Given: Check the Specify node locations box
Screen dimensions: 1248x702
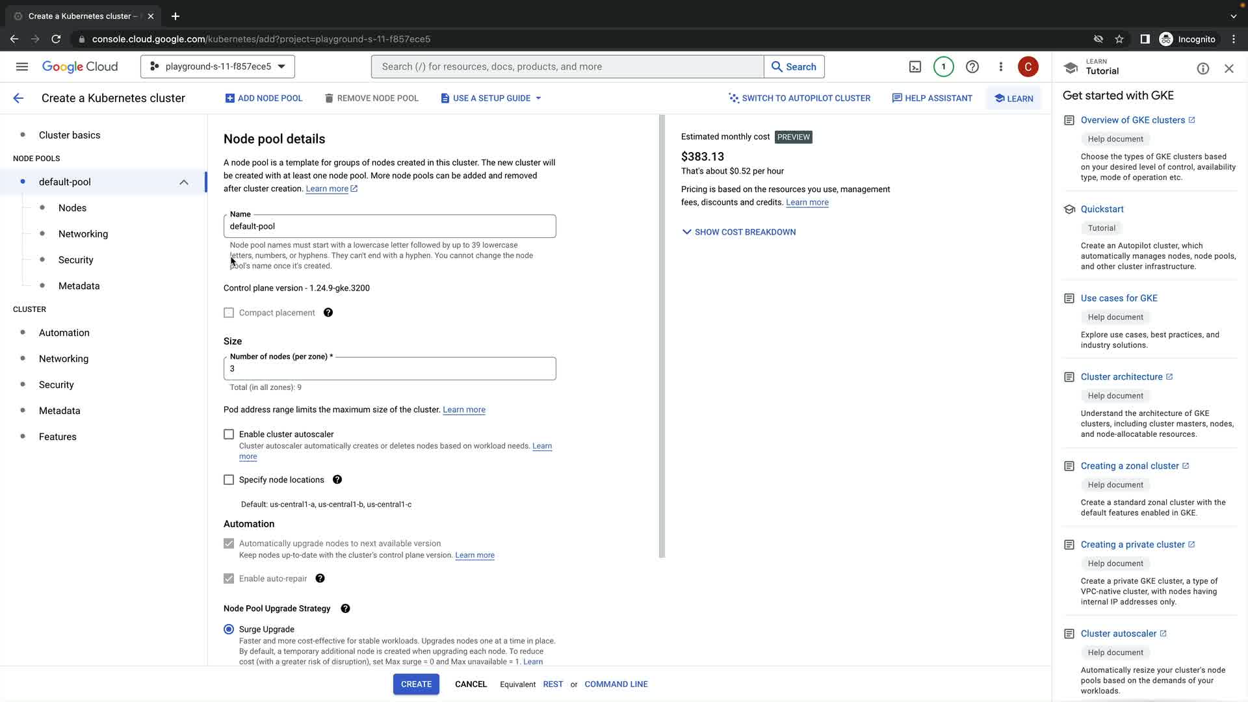Looking at the screenshot, I should [229, 480].
